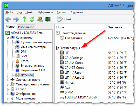Go up one level with green arrow
The height and width of the screenshot is (106, 137).
[x=24, y=19]
